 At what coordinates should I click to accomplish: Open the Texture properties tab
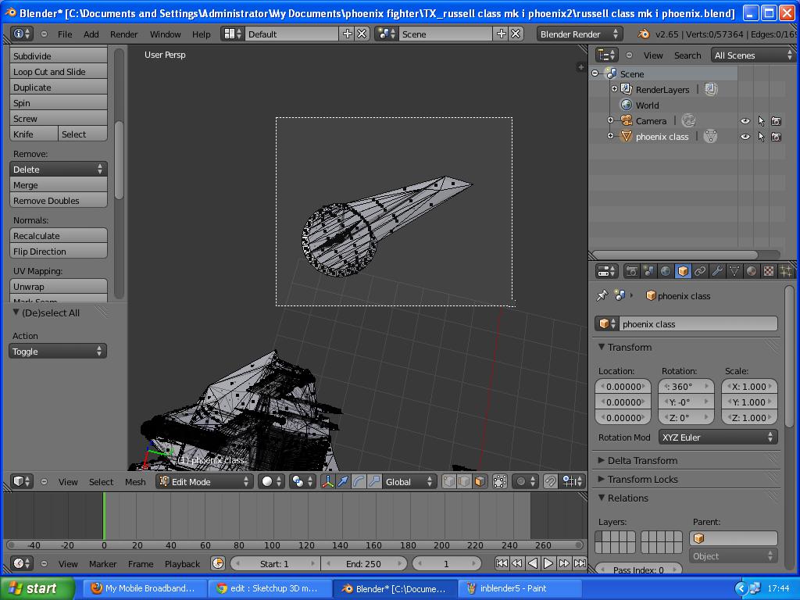coord(768,271)
